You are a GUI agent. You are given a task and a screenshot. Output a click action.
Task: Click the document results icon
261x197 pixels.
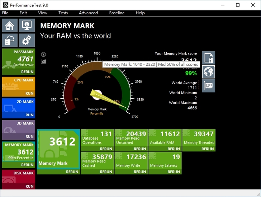click(x=208, y=57)
